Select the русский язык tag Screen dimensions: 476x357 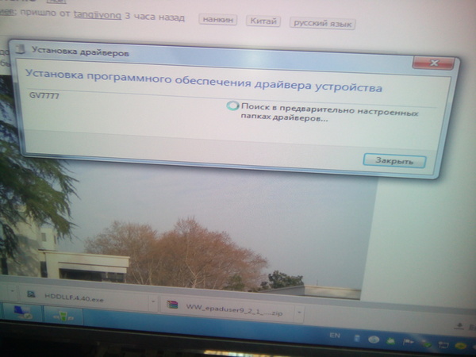(322, 24)
